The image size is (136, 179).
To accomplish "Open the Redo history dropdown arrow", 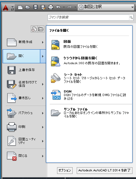I will (75, 7).
